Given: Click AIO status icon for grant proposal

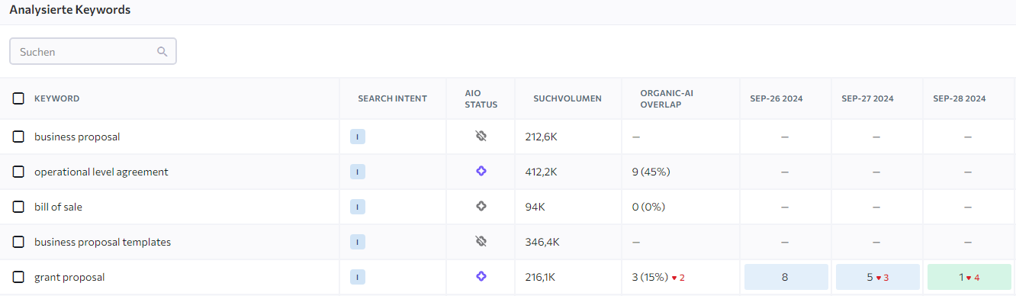Looking at the screenshot, I should tap(481, 277).
